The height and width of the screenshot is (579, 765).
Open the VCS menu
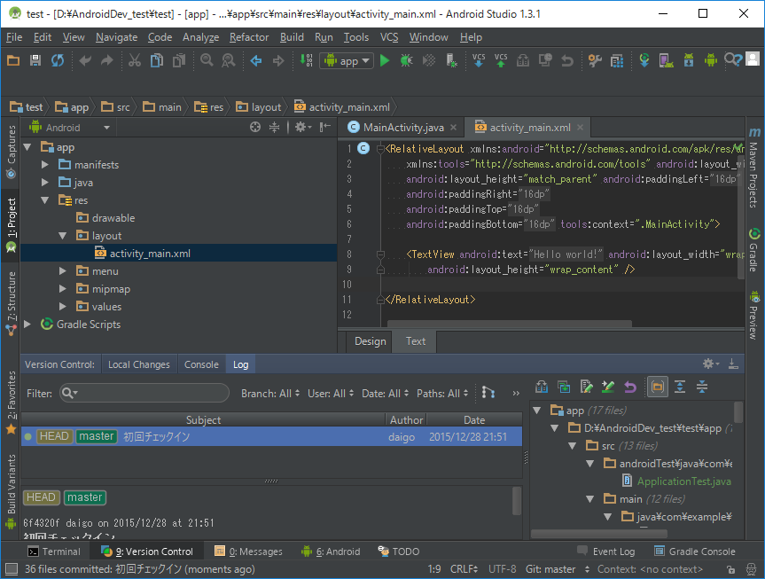tap(389, 37)
